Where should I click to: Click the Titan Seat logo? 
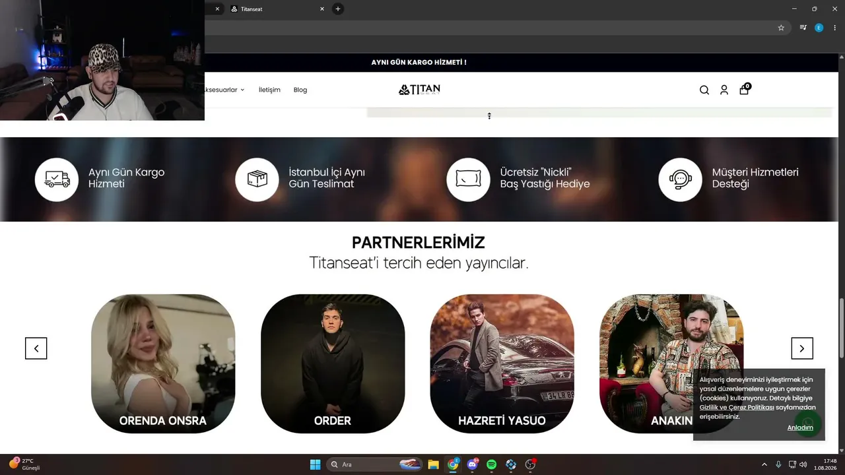click(x=419, y=90)
